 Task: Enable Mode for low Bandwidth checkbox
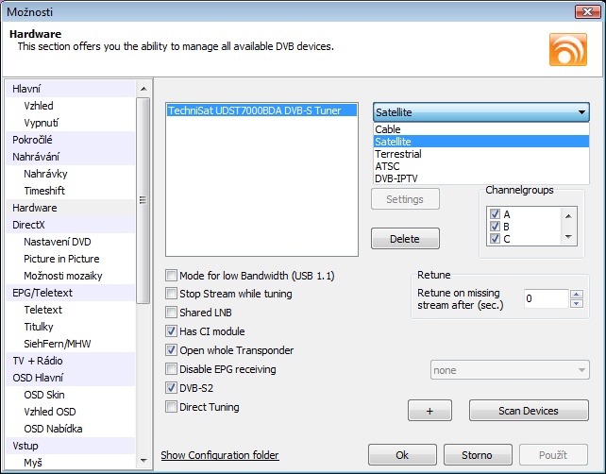click(172, 276)
